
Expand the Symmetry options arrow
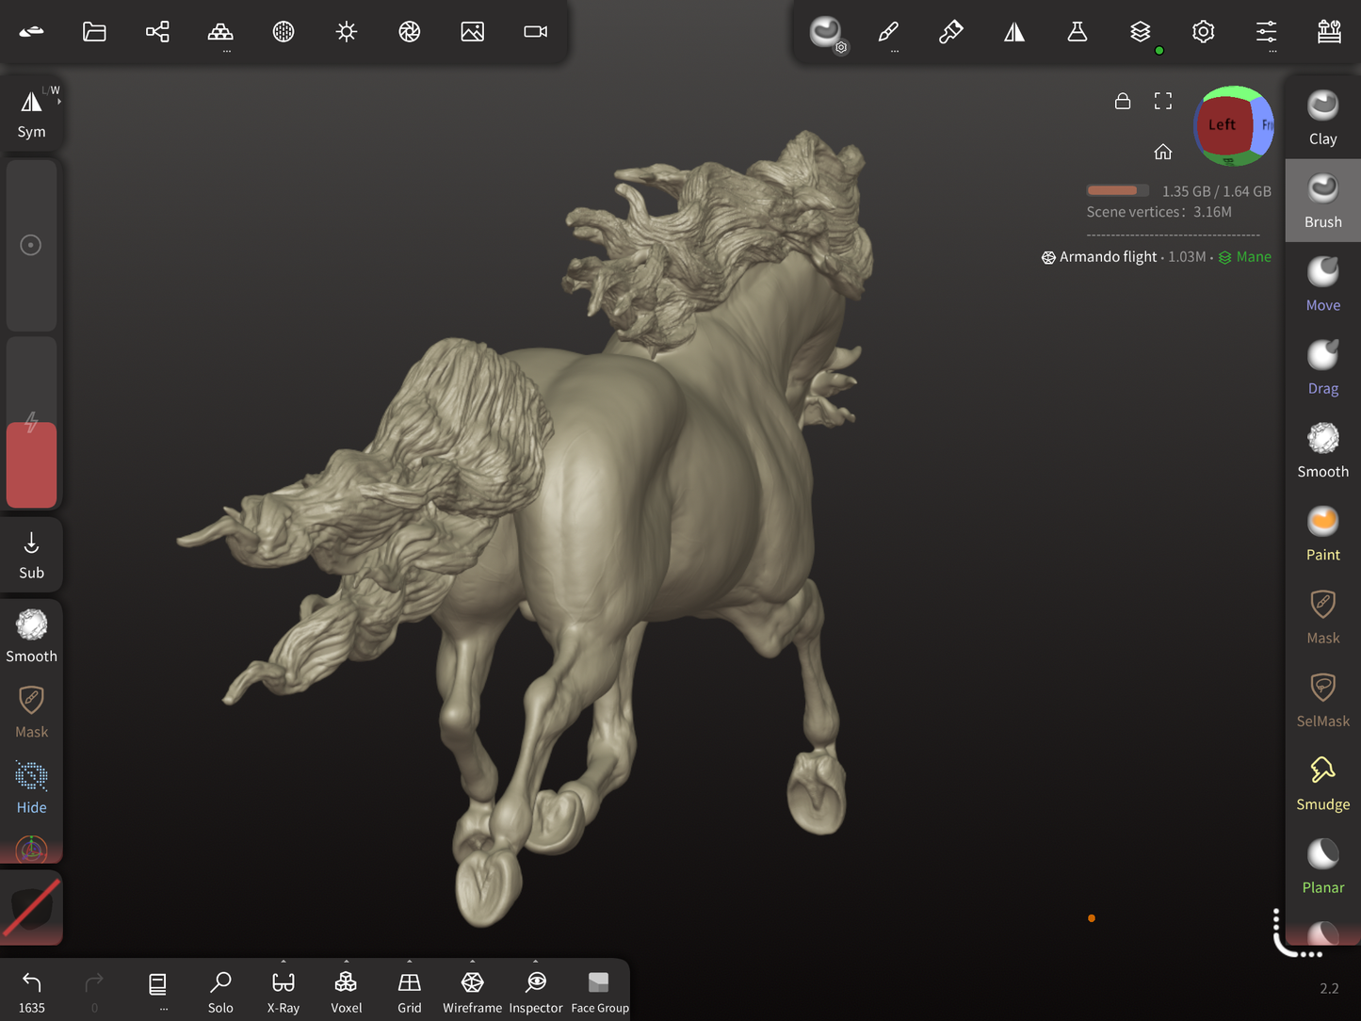(x=59, y=101)
